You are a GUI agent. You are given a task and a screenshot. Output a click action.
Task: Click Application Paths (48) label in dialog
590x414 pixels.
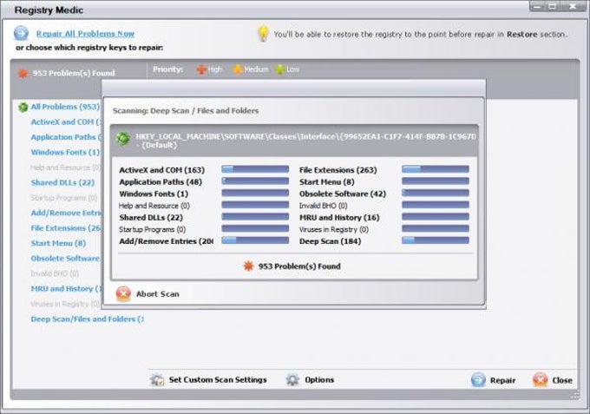[161, 181]
